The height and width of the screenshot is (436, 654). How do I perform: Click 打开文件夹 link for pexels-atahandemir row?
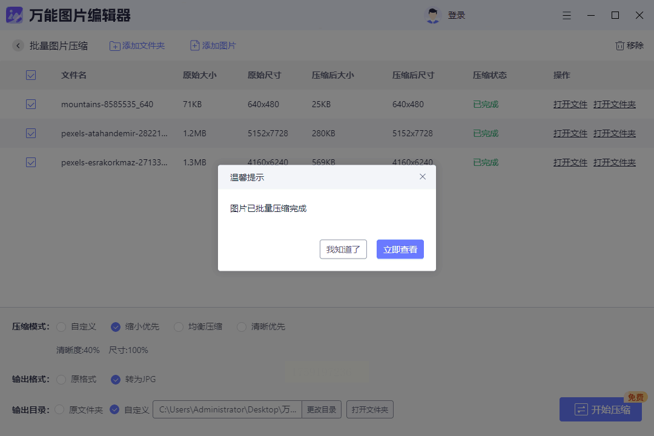[x=614, y=133]
